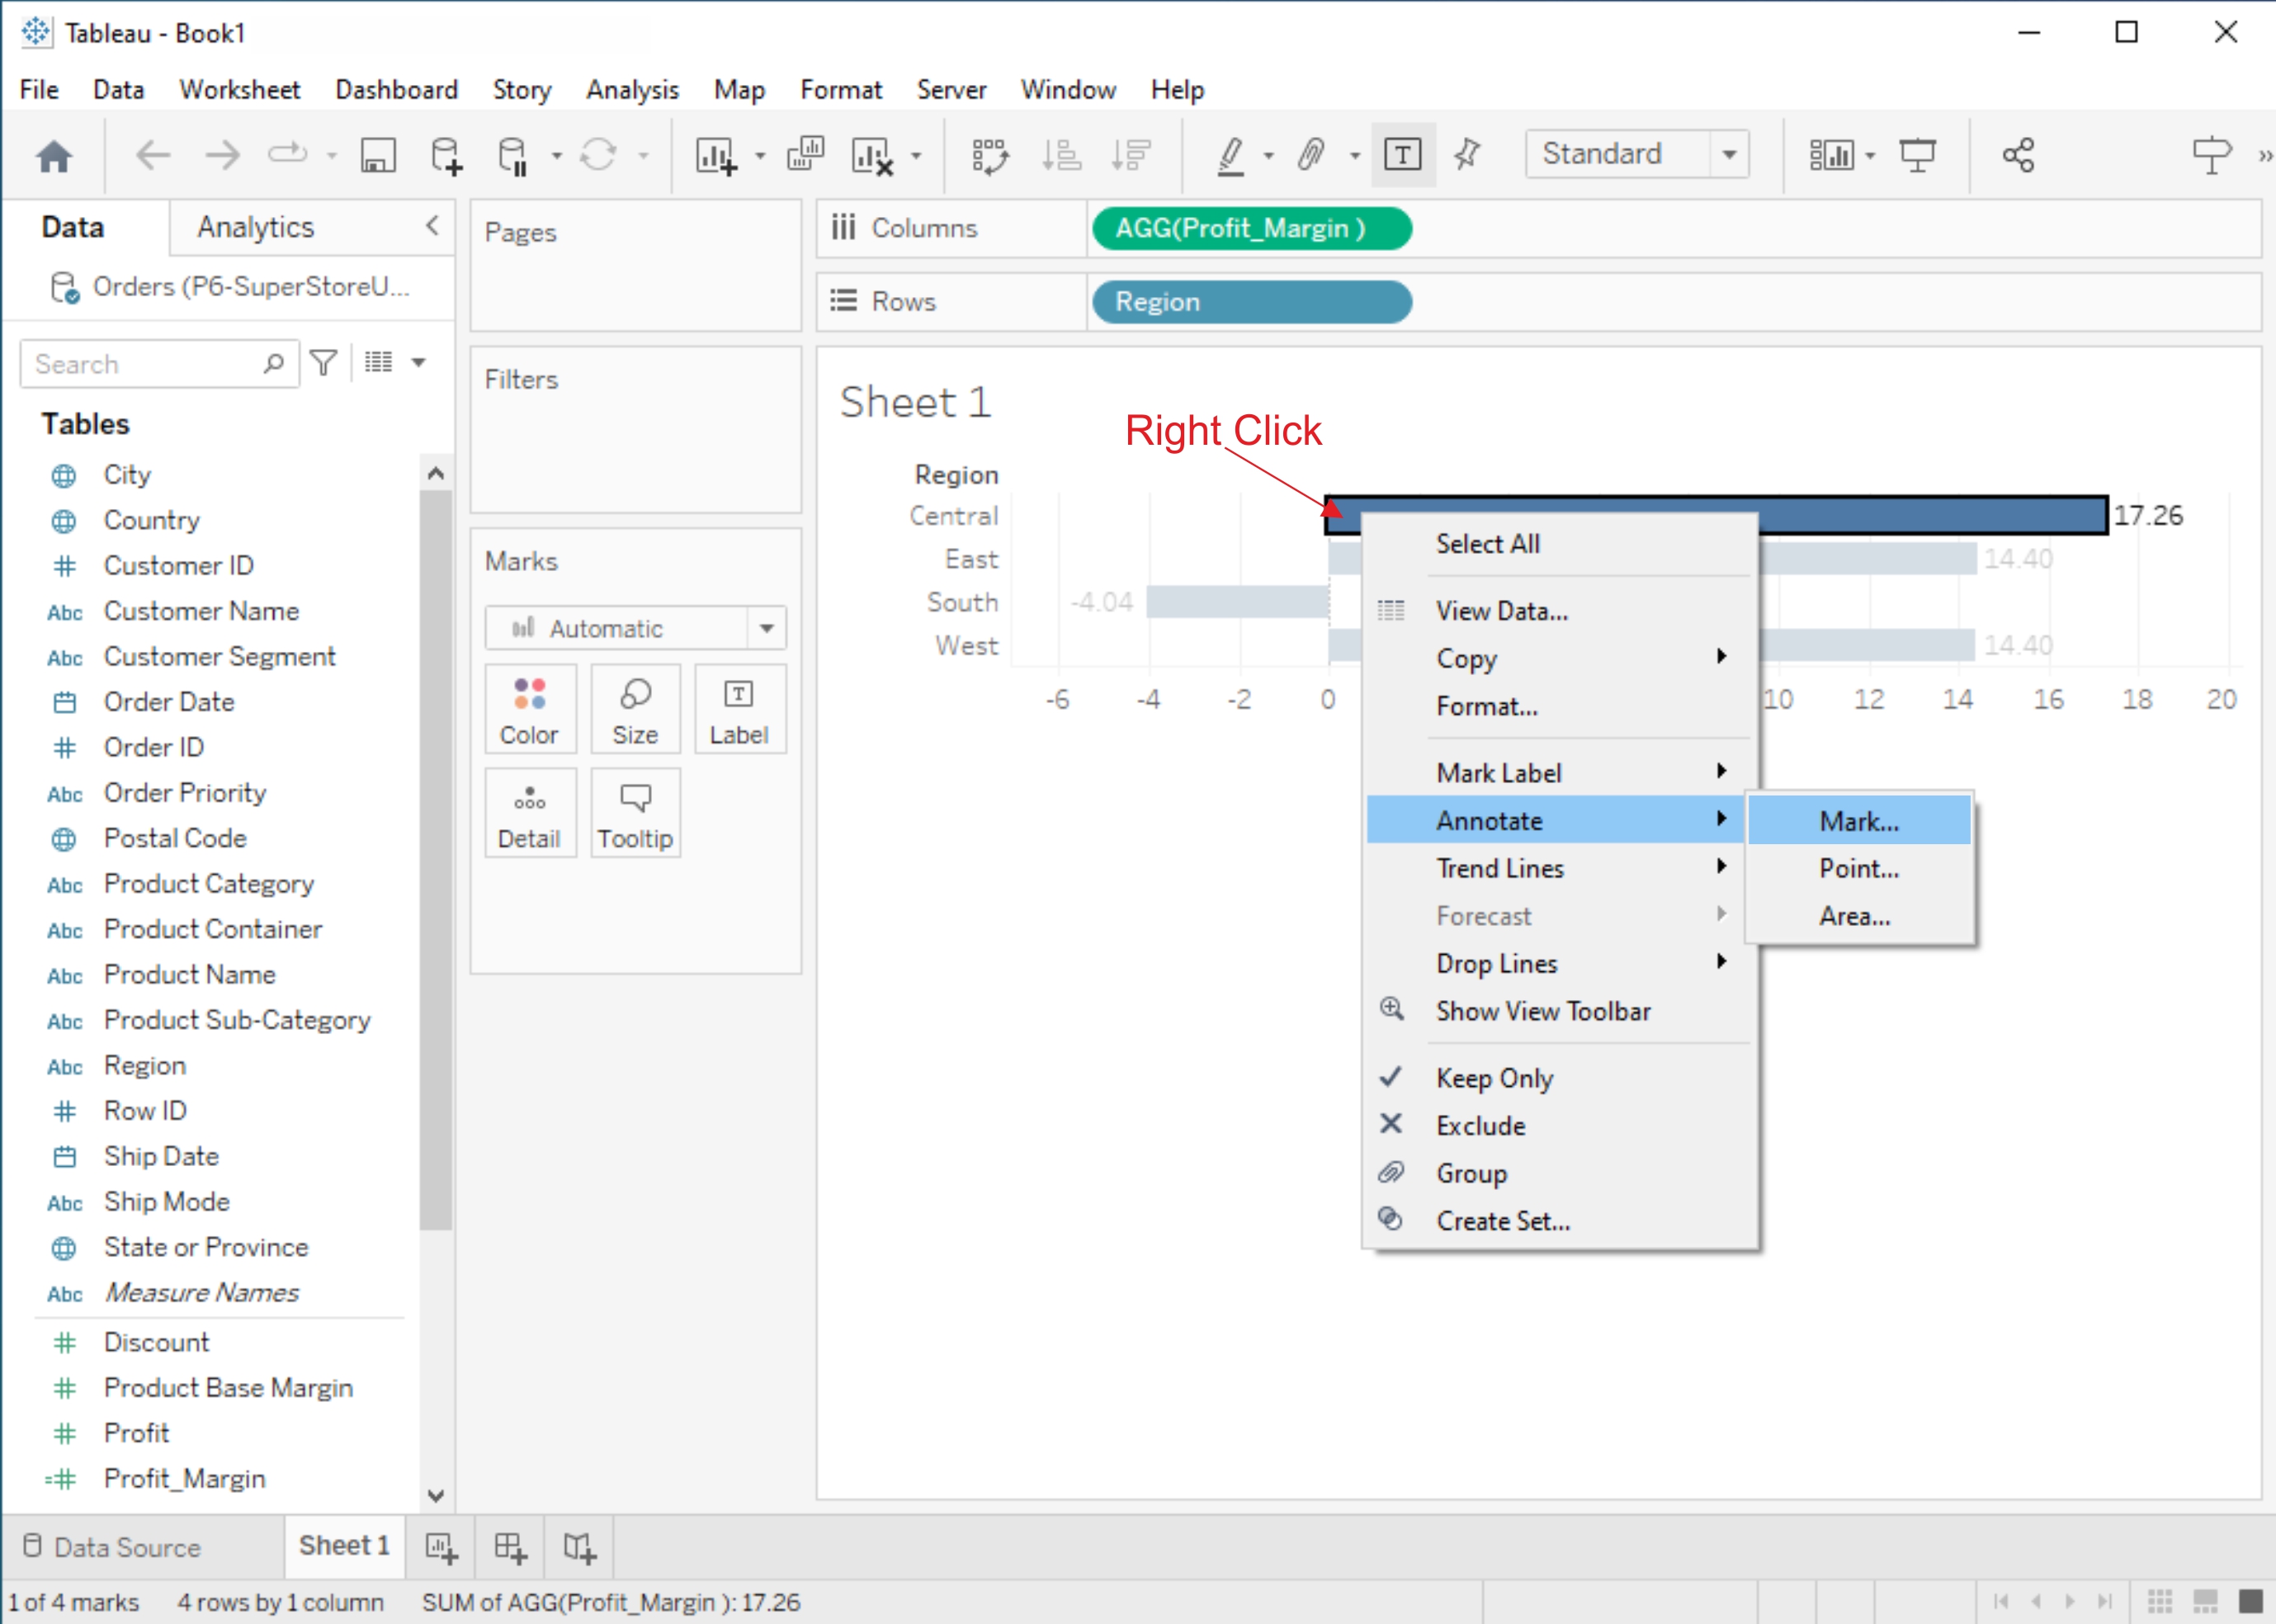Click the Sort Descending icon
Viewport: 2276px width, 1624px height.
(x=1131, y=155)
